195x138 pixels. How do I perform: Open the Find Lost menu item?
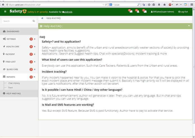click(19, 62)
